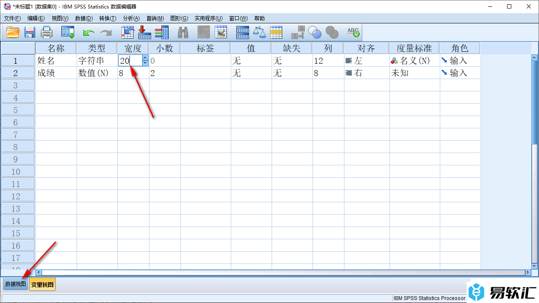539x303 pixels.
Task: Select the 成绩 variable name cell
Action: point(56,73)
